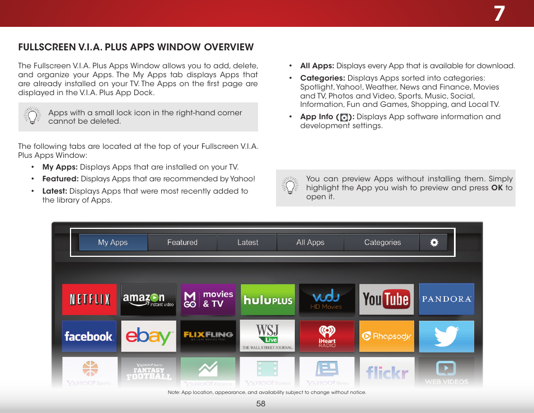
Task: Click the chapter number 7 in header
Action: pyautogui.click(x=499, y=13)
